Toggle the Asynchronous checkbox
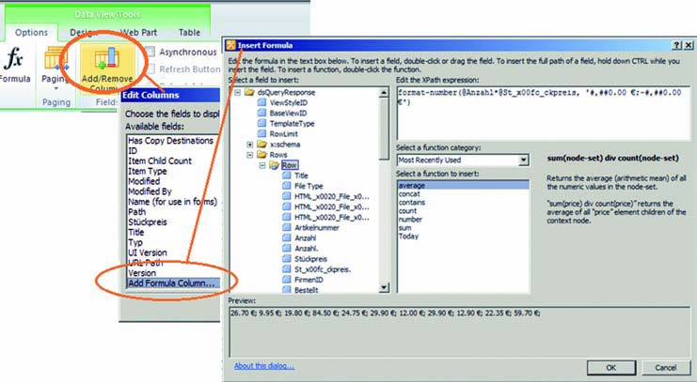 [150, 52]
